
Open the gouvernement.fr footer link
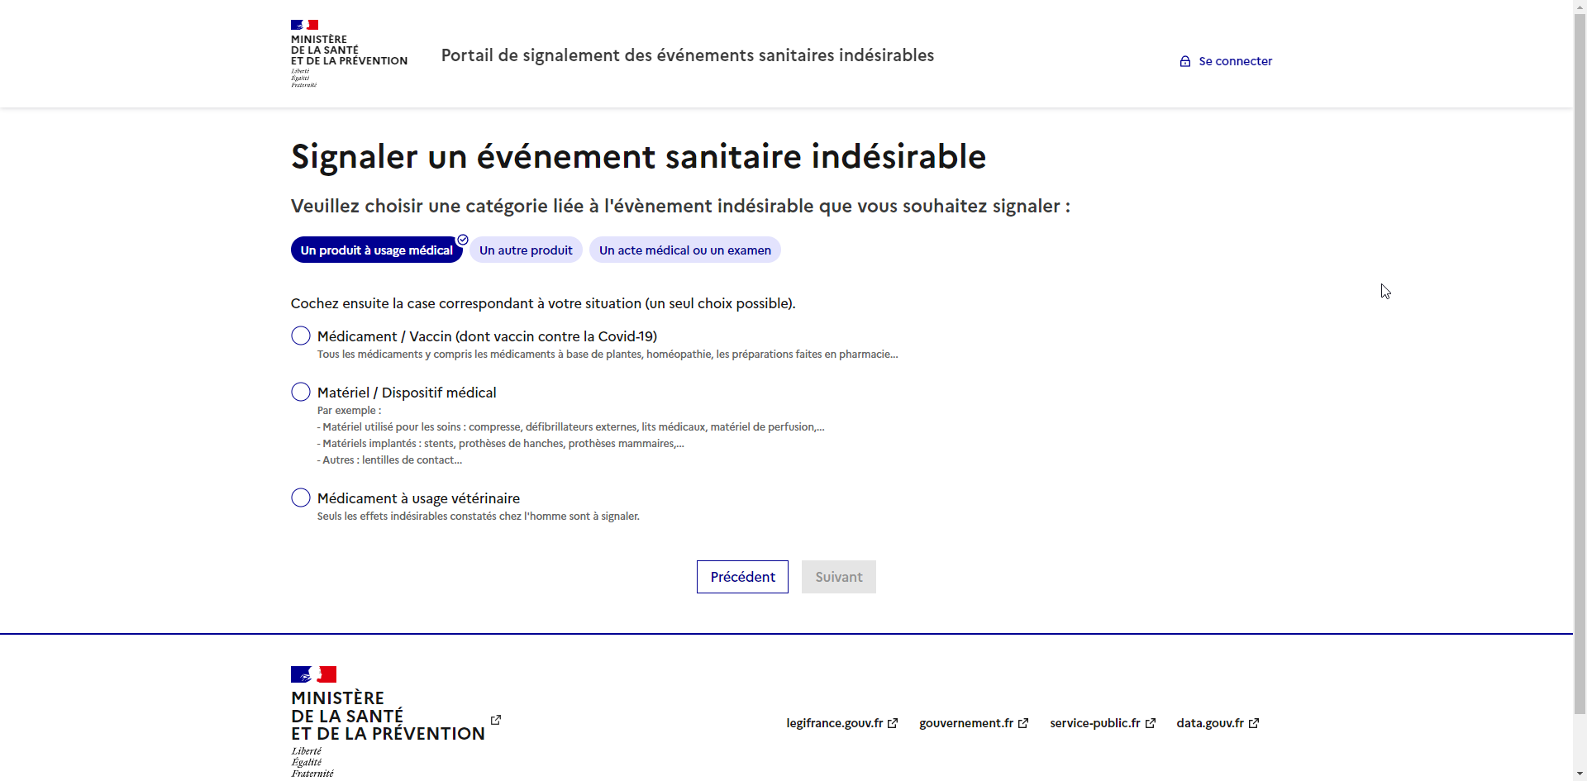[974, 723]
